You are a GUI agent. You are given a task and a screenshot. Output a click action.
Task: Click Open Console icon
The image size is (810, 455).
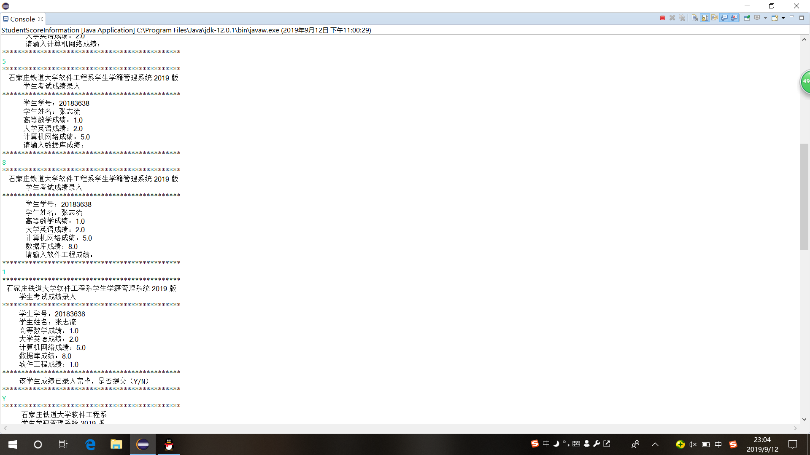click(775, 18)
